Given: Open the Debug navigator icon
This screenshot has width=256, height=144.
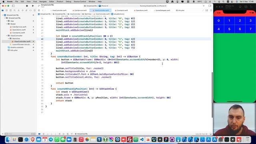Looking at the screenshot, I should 26,10.
